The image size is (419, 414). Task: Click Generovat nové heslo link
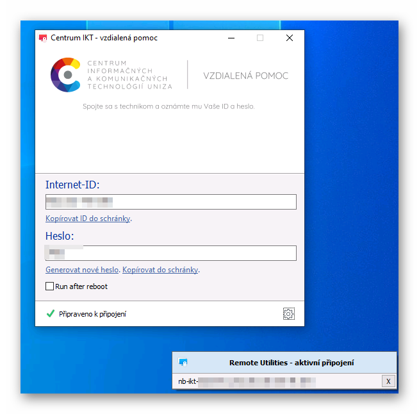tap(82, 270)
